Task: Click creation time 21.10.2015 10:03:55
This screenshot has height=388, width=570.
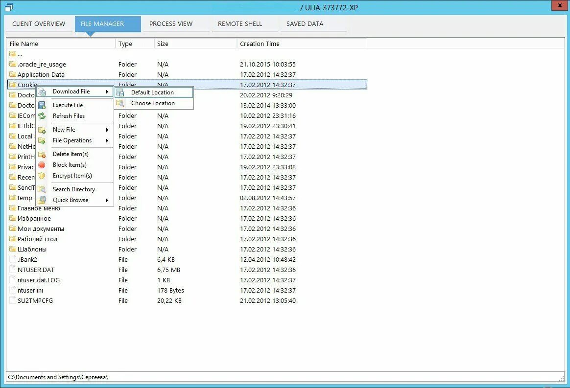Action: (268, 64)
